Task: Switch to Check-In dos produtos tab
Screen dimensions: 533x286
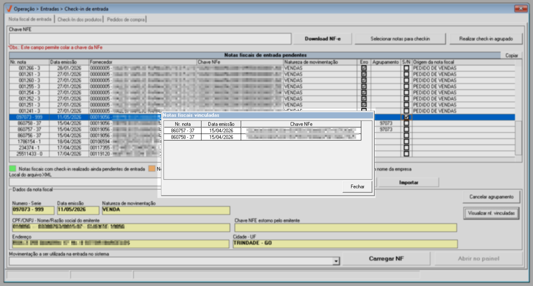Action: click(x=79, y=20)
